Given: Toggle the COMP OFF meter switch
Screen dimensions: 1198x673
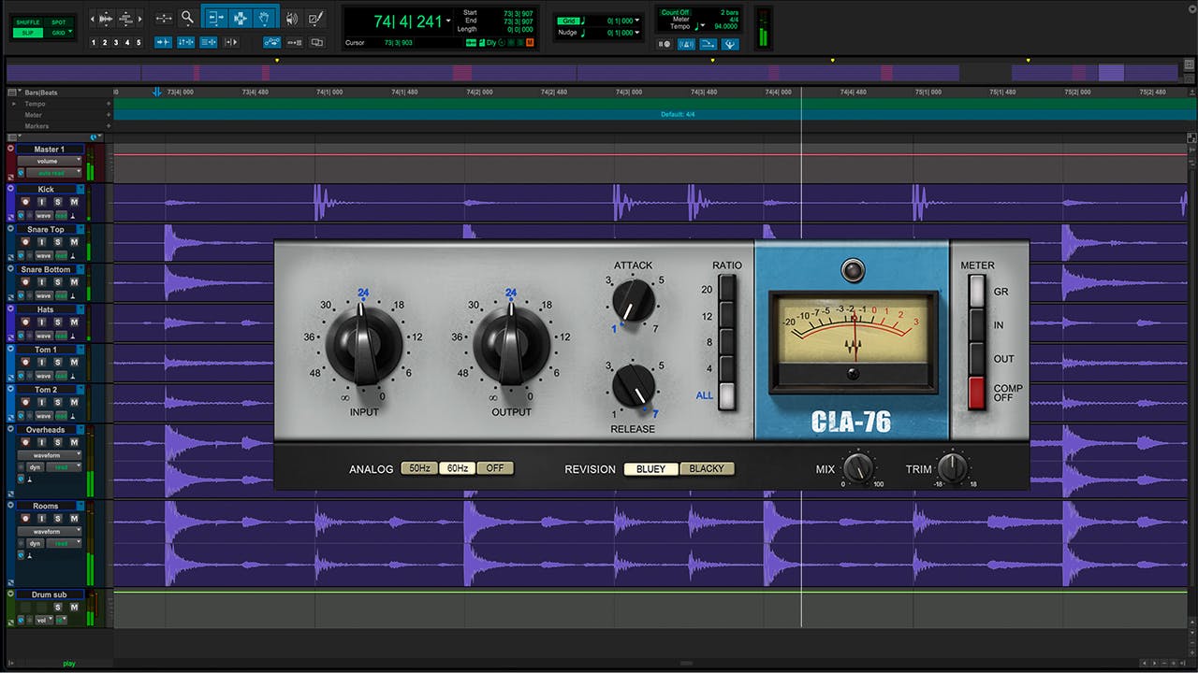Looking at the screenshot, I should pyautogui.click(x=977, y=393).
